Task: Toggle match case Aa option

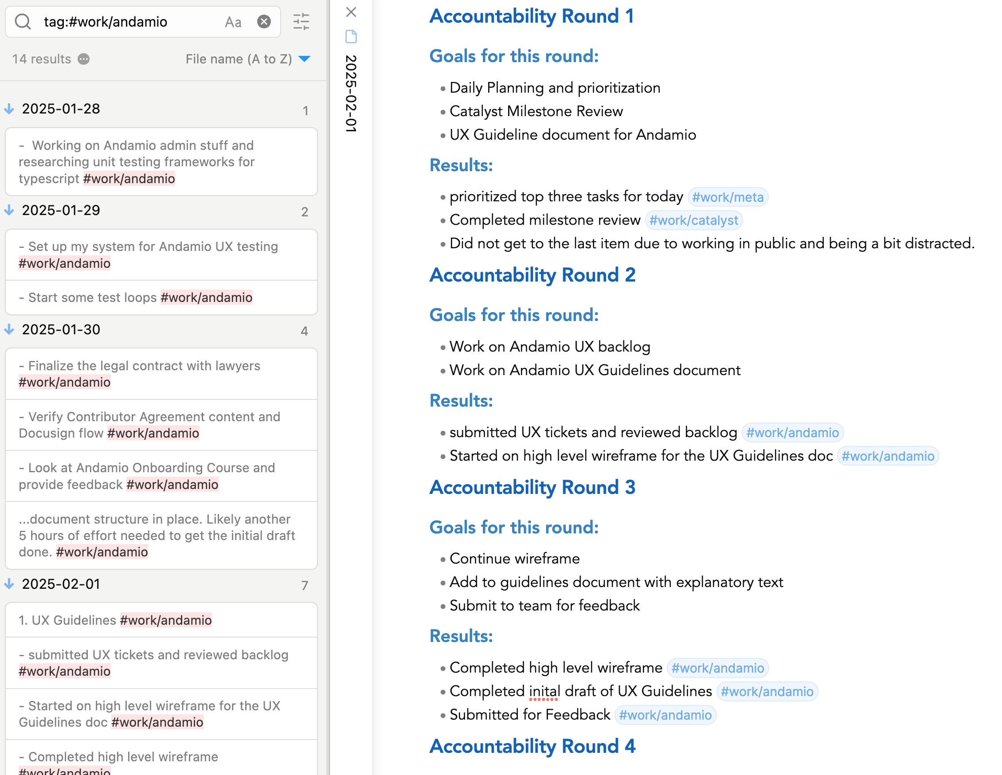Action: pos(233,22)
